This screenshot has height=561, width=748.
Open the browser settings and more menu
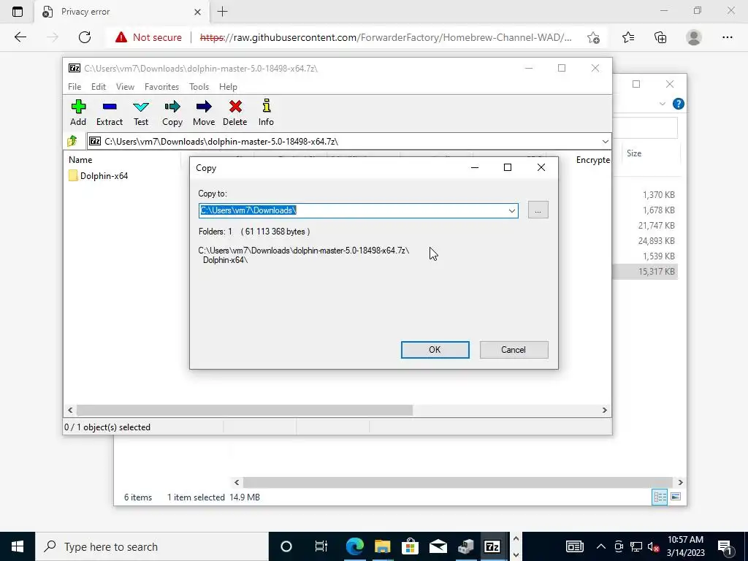click(x=727, y=37)
